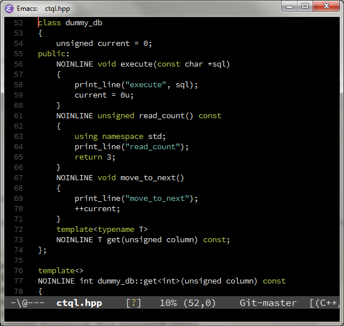Click the ctql.hpp buffer name in mode line
The image size is (344, 326).
pyautogui.click(x=79, y=303)
